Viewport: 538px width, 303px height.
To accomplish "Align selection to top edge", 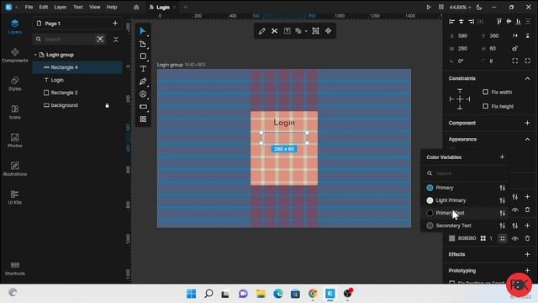I will point(499,22).
